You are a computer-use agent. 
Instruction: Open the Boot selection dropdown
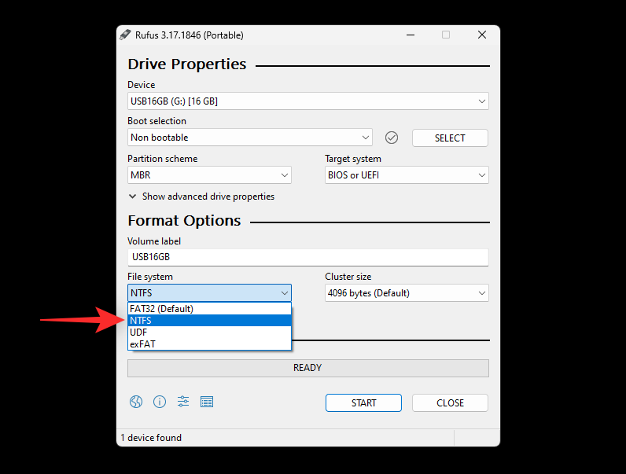[x=250, y=138]
